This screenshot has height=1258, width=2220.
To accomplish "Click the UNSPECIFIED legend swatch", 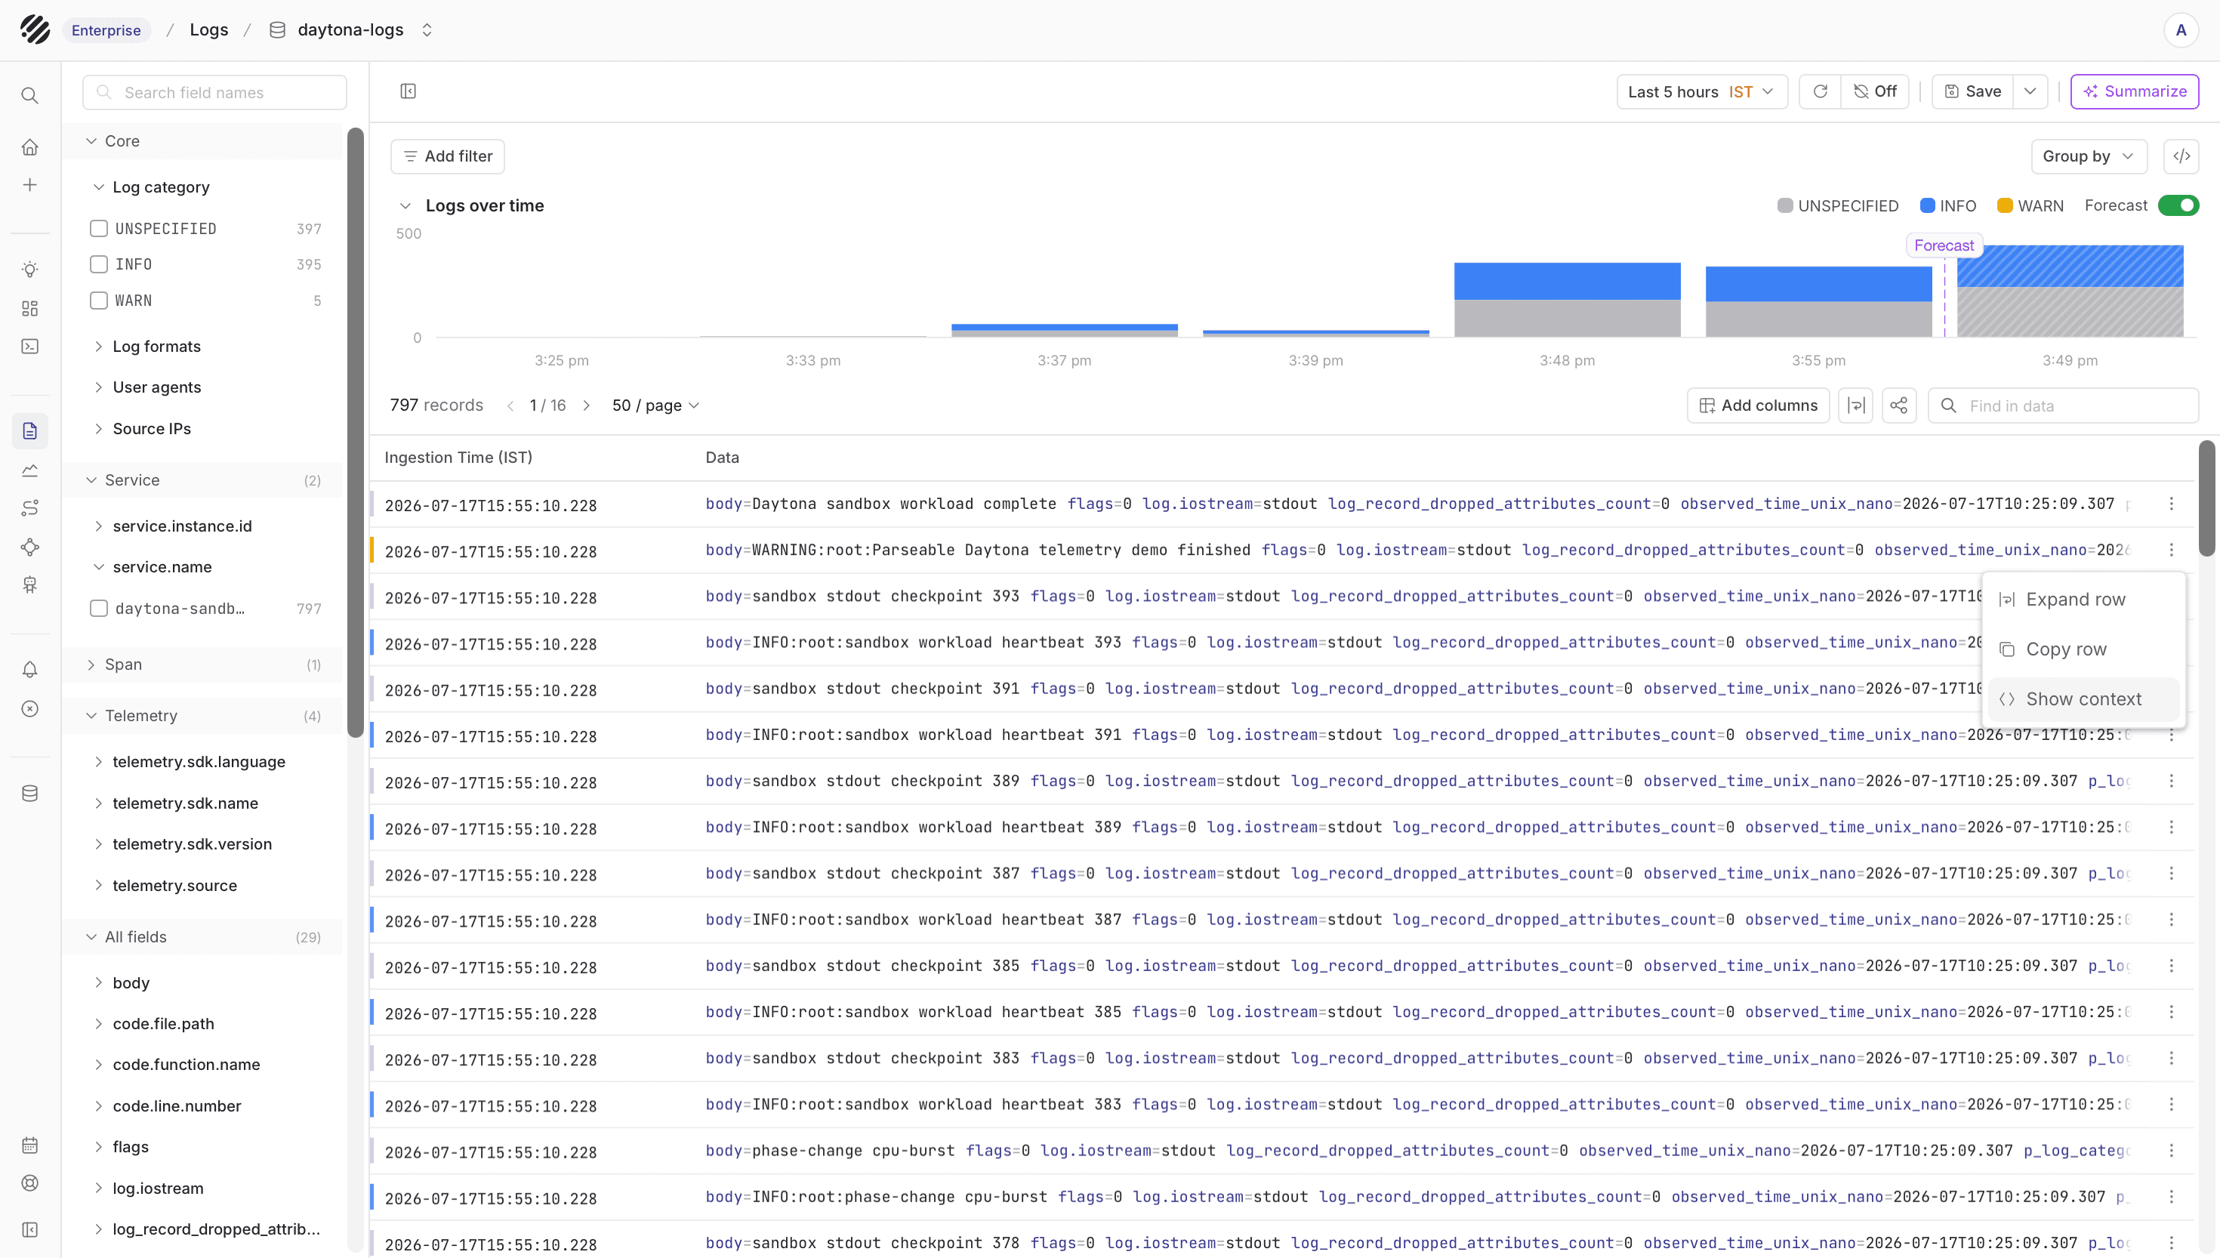I will (x=1784, y=205).
